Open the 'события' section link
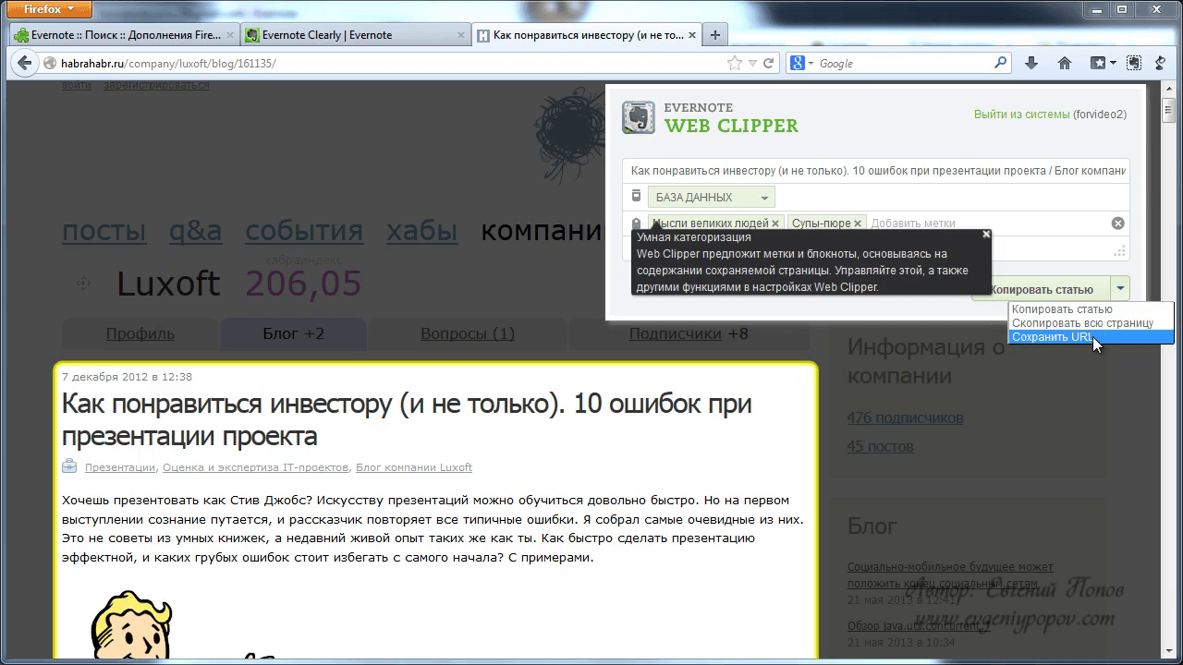The image size is (1183, 665). tap(304, 231)
